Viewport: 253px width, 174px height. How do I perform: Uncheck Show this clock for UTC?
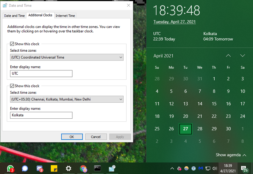[x=12, y=44]
